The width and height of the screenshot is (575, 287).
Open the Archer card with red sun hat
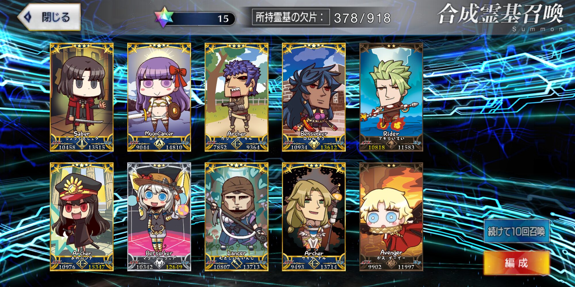click(82, 217)
